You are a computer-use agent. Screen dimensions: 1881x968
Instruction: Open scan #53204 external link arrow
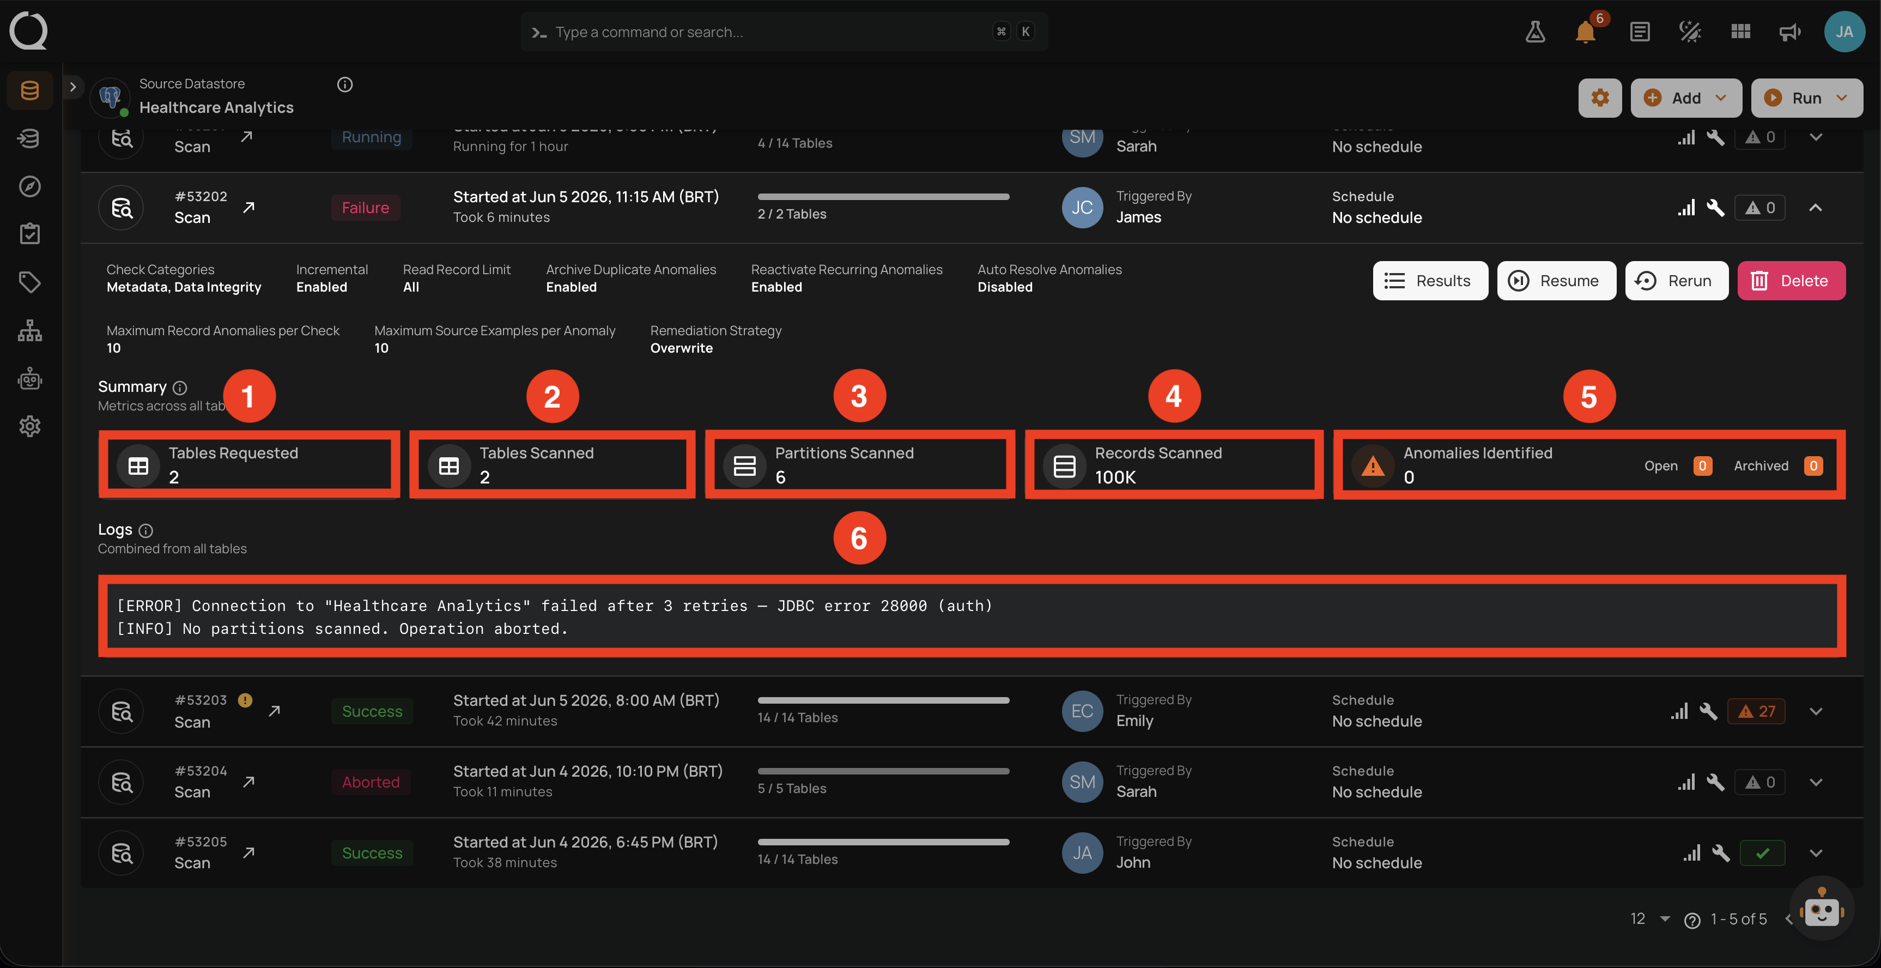(x=249, y=782)
